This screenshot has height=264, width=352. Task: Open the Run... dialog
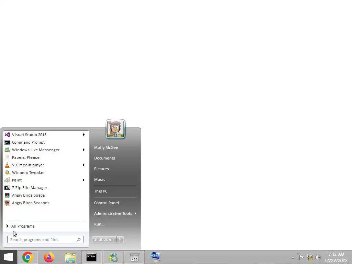click(99, 224)
